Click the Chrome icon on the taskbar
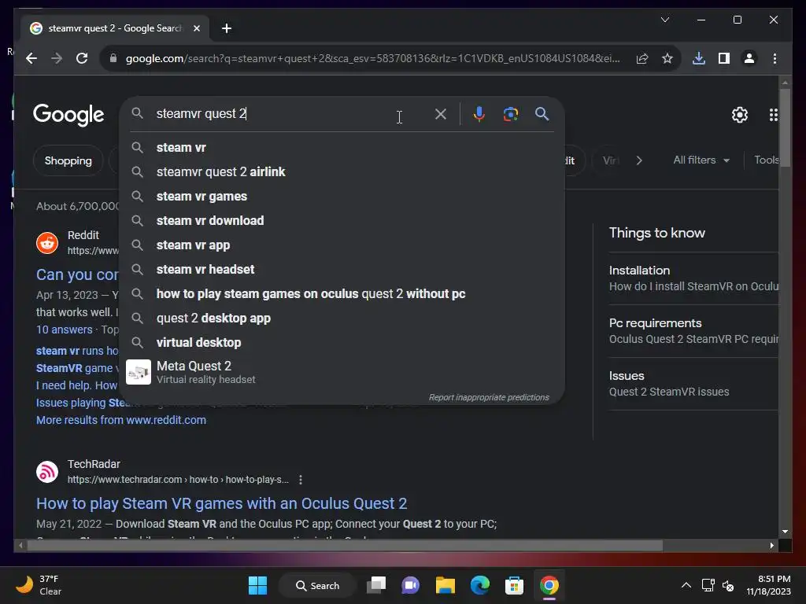 (549, 585)
